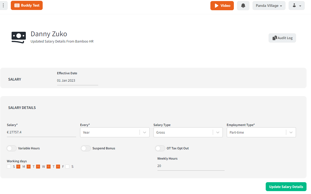Uncheck the Monday working day box

point(18,166)
